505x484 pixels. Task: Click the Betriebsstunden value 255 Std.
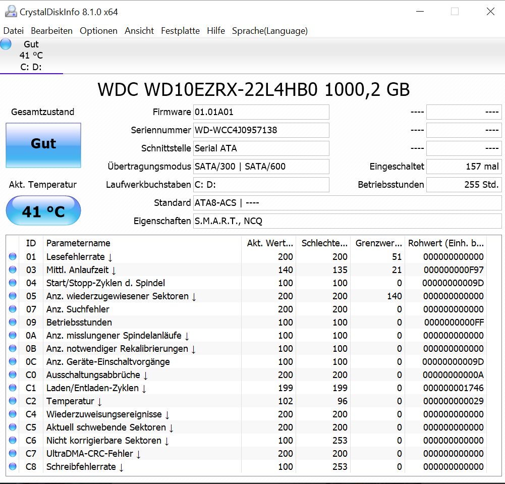464,185
